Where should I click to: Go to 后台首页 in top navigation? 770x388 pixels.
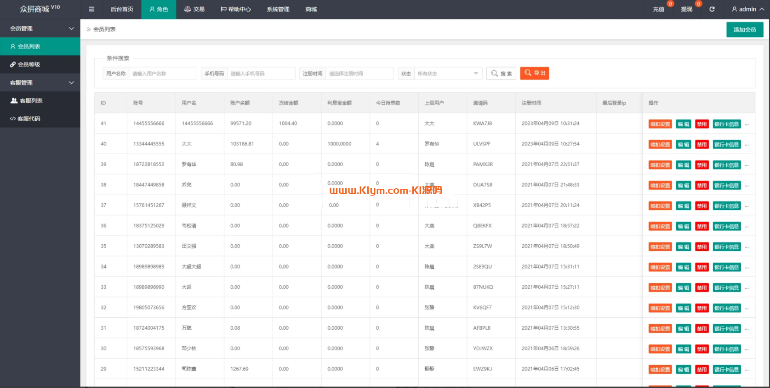(x=122, y=9)
